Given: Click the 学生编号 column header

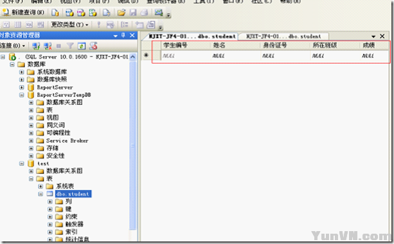Looking at the screenshot, I should click(x=186, y=45).
